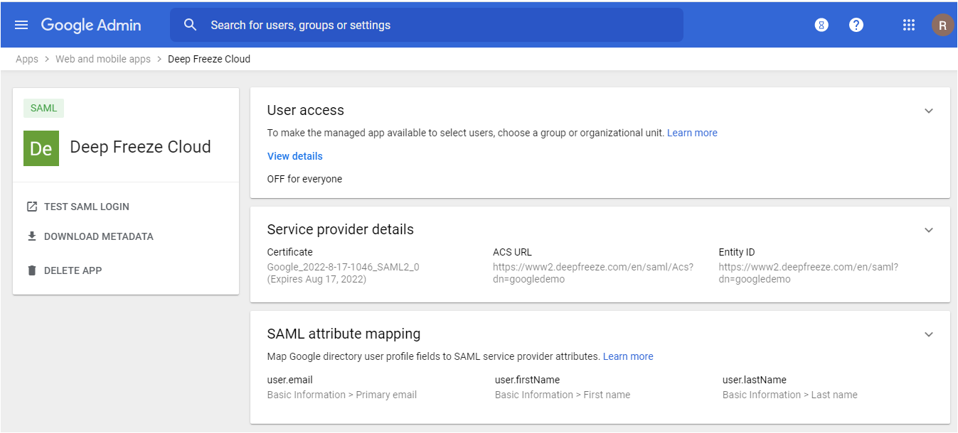Open Learn more in SAML attribute mapping
Viewport: 958px width, 433px height.
point(628,356)
